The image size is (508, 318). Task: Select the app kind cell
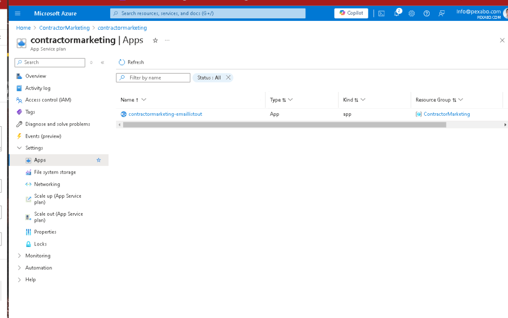pyautogui.click(x=347, y=114)
